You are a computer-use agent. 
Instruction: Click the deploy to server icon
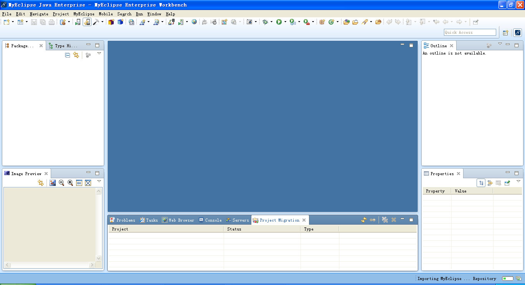pos(171,22)
